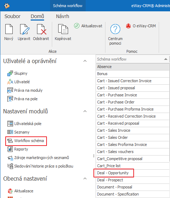The image size is (170, 198).
Task: Switch to the Návrh ribbon tab
Action: pos(62,16)
